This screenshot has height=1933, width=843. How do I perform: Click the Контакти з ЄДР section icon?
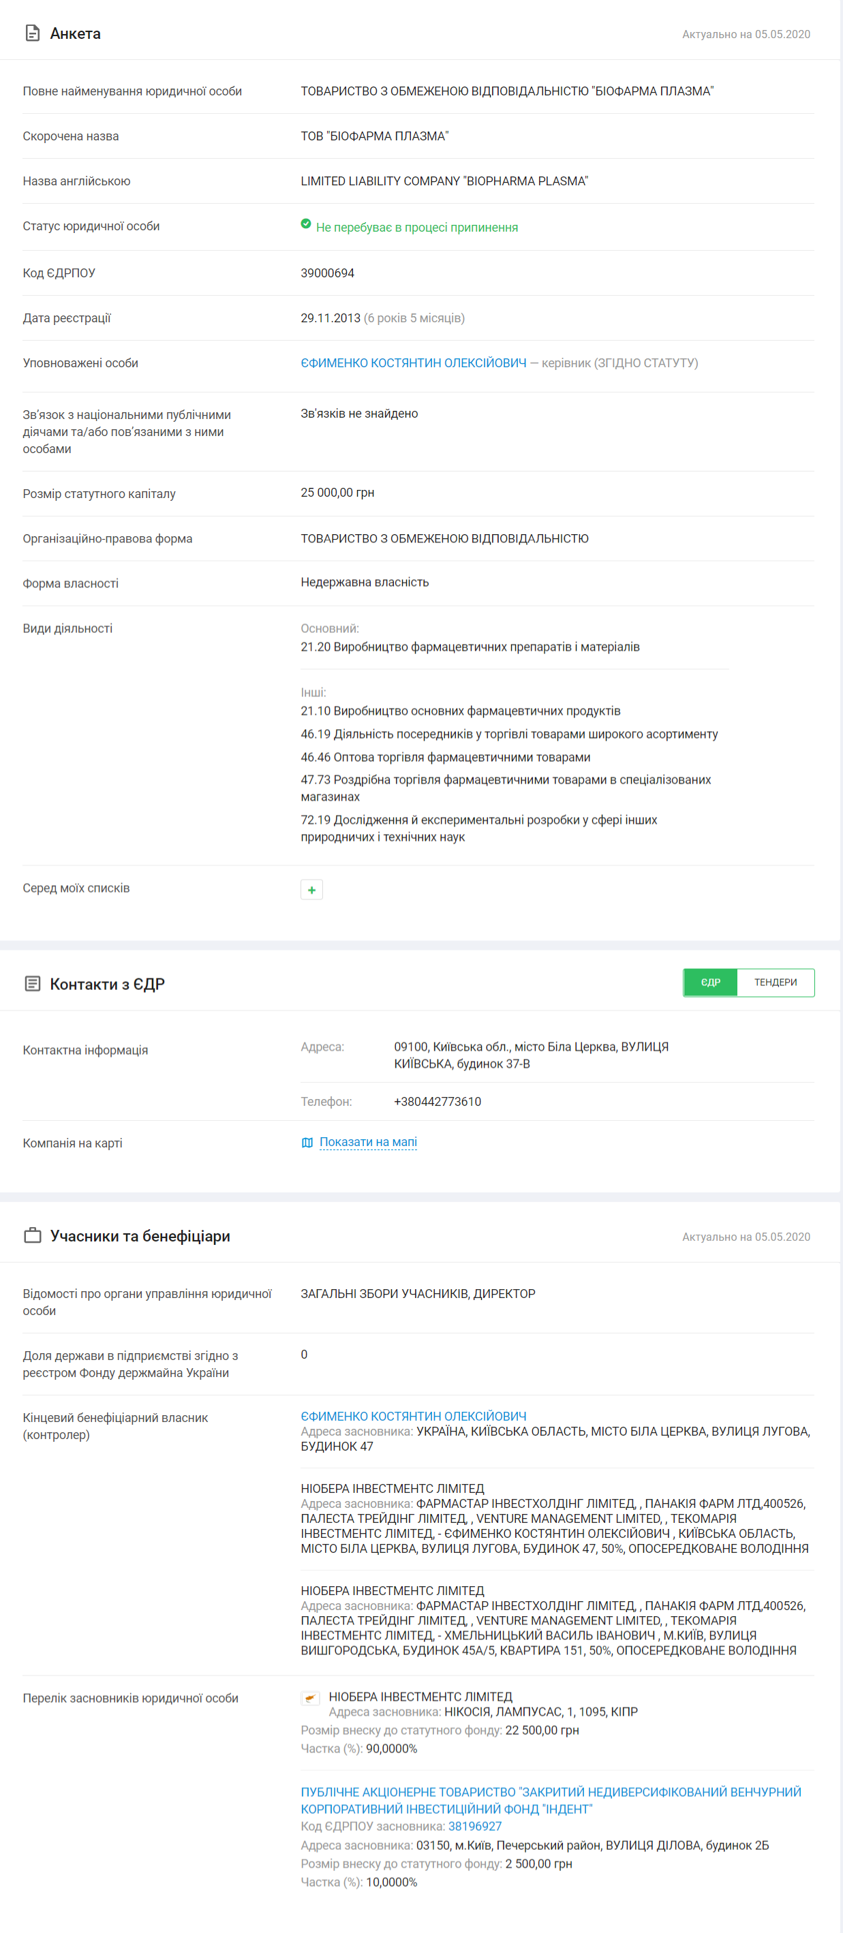[x=32, y=984]
